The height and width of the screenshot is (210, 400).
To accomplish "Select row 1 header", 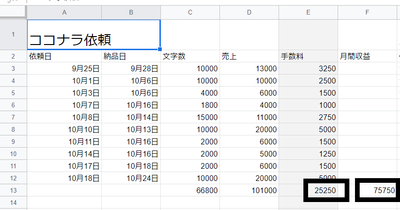I will [13, 35].
